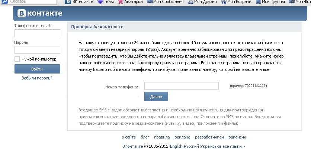
Task: Open the Забыли пароль? link
Action: coord(37,78)
